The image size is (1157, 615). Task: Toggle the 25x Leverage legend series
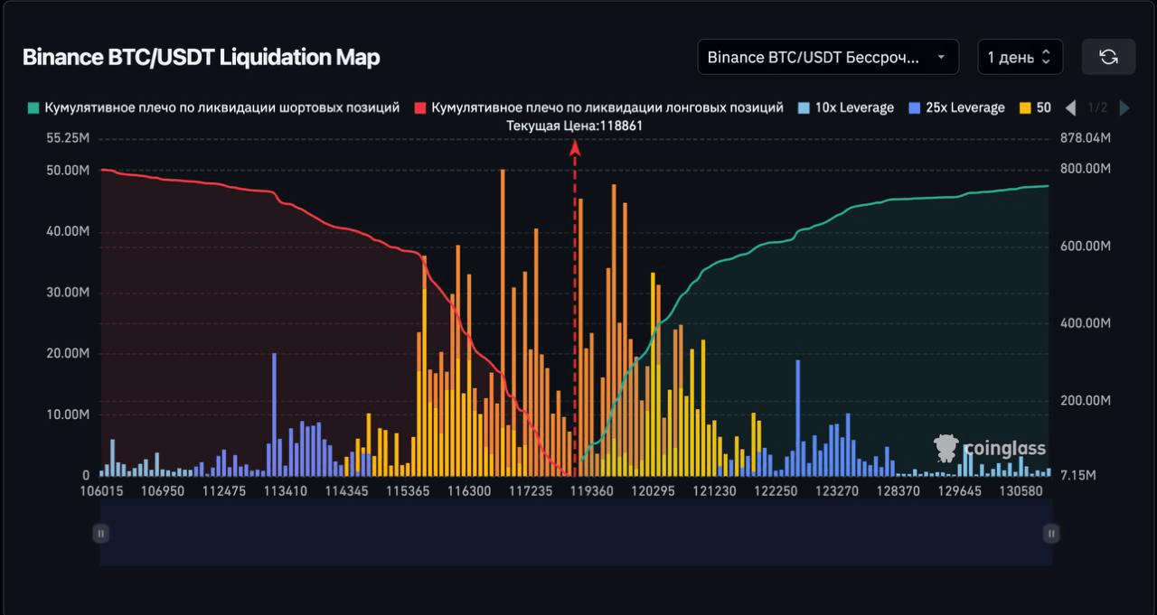pos(956,107)
